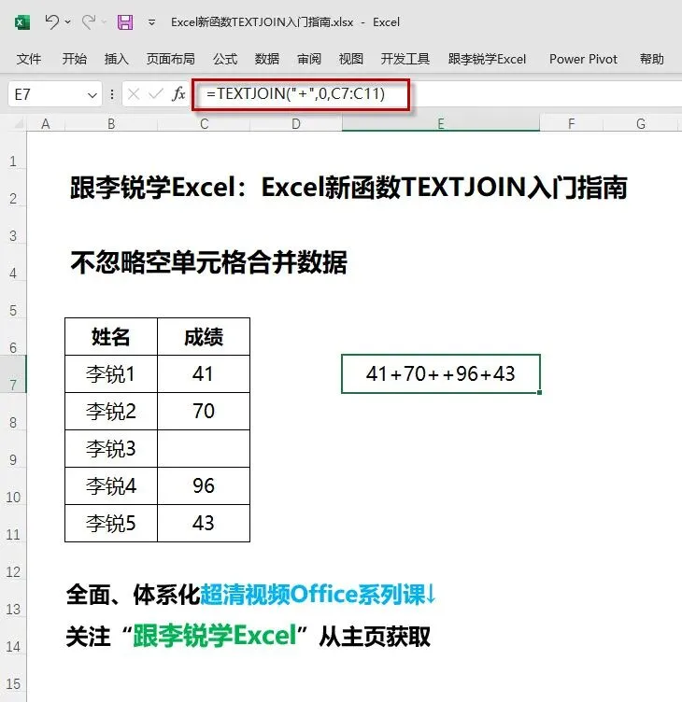Select column G header

pos(641,123)
